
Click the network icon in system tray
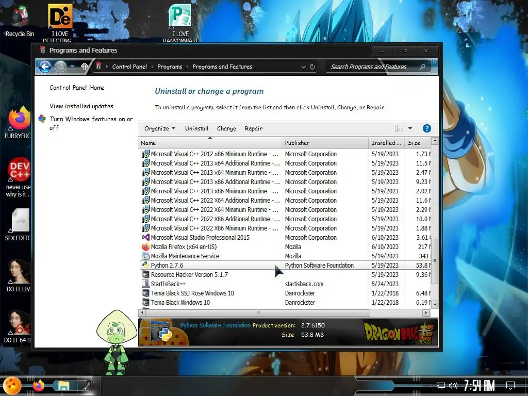point(441,386)
